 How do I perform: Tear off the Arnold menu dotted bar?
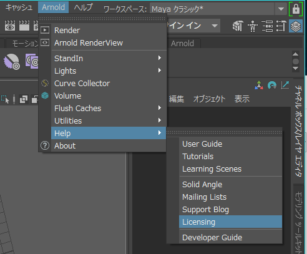[x=102, y=19]
